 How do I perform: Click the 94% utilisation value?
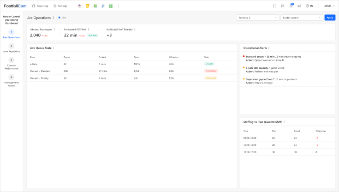tap(172, 71)
